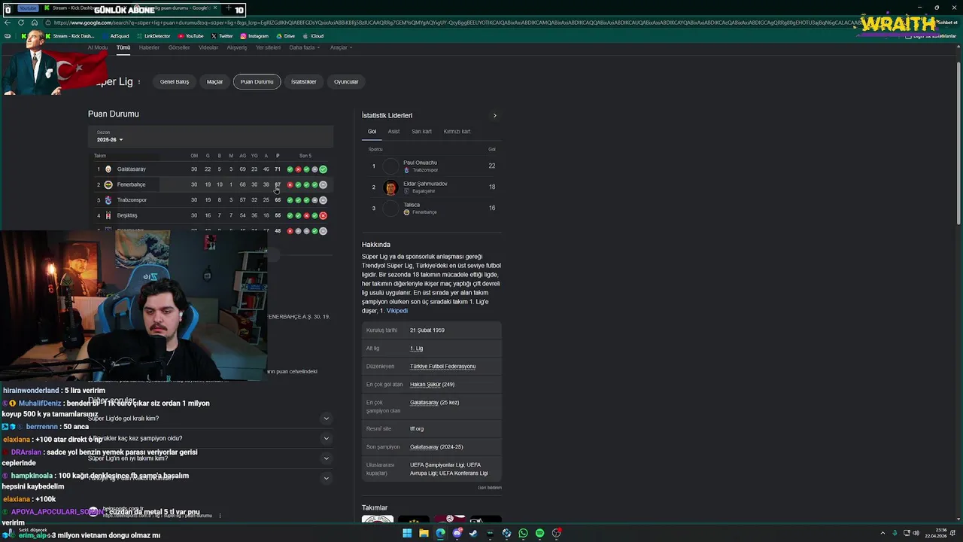Switch to the Maçlar tab
The image size is (963, 542).
(215, 81)
